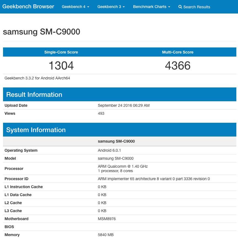The width and height of the screenshot is (238, 243).
Task: Select the Memory value 5840 MB
Action: (106, 235)
